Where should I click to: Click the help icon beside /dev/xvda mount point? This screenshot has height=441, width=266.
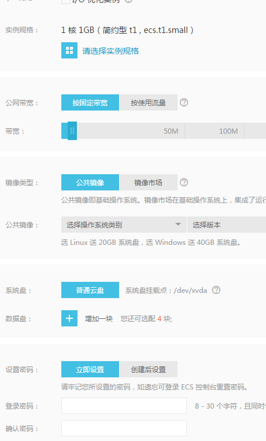coord(216,290)
